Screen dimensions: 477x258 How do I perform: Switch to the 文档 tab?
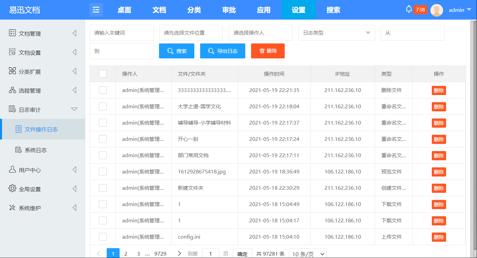[x=159, y=10]
